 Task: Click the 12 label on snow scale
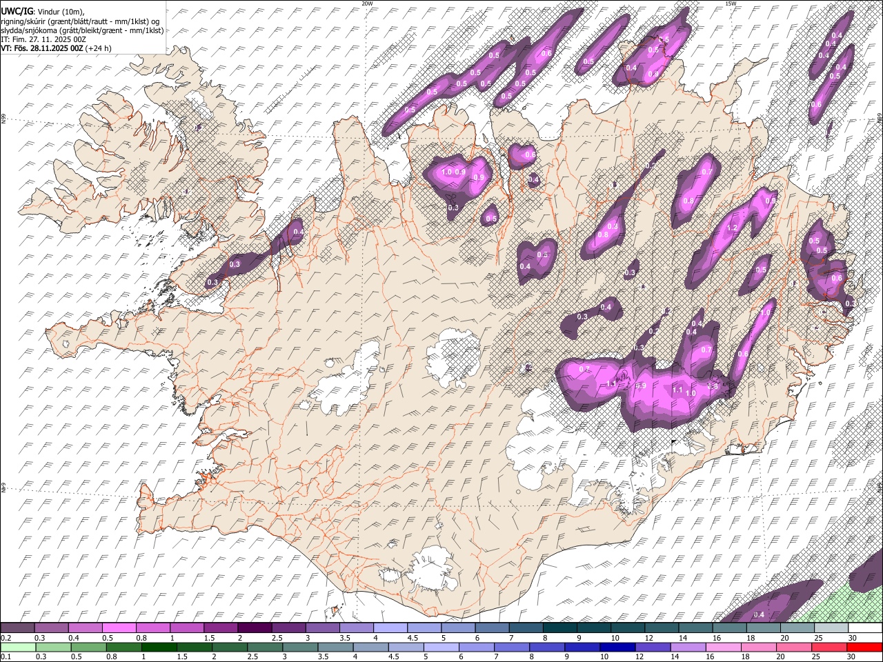click(x=648, y=638)
